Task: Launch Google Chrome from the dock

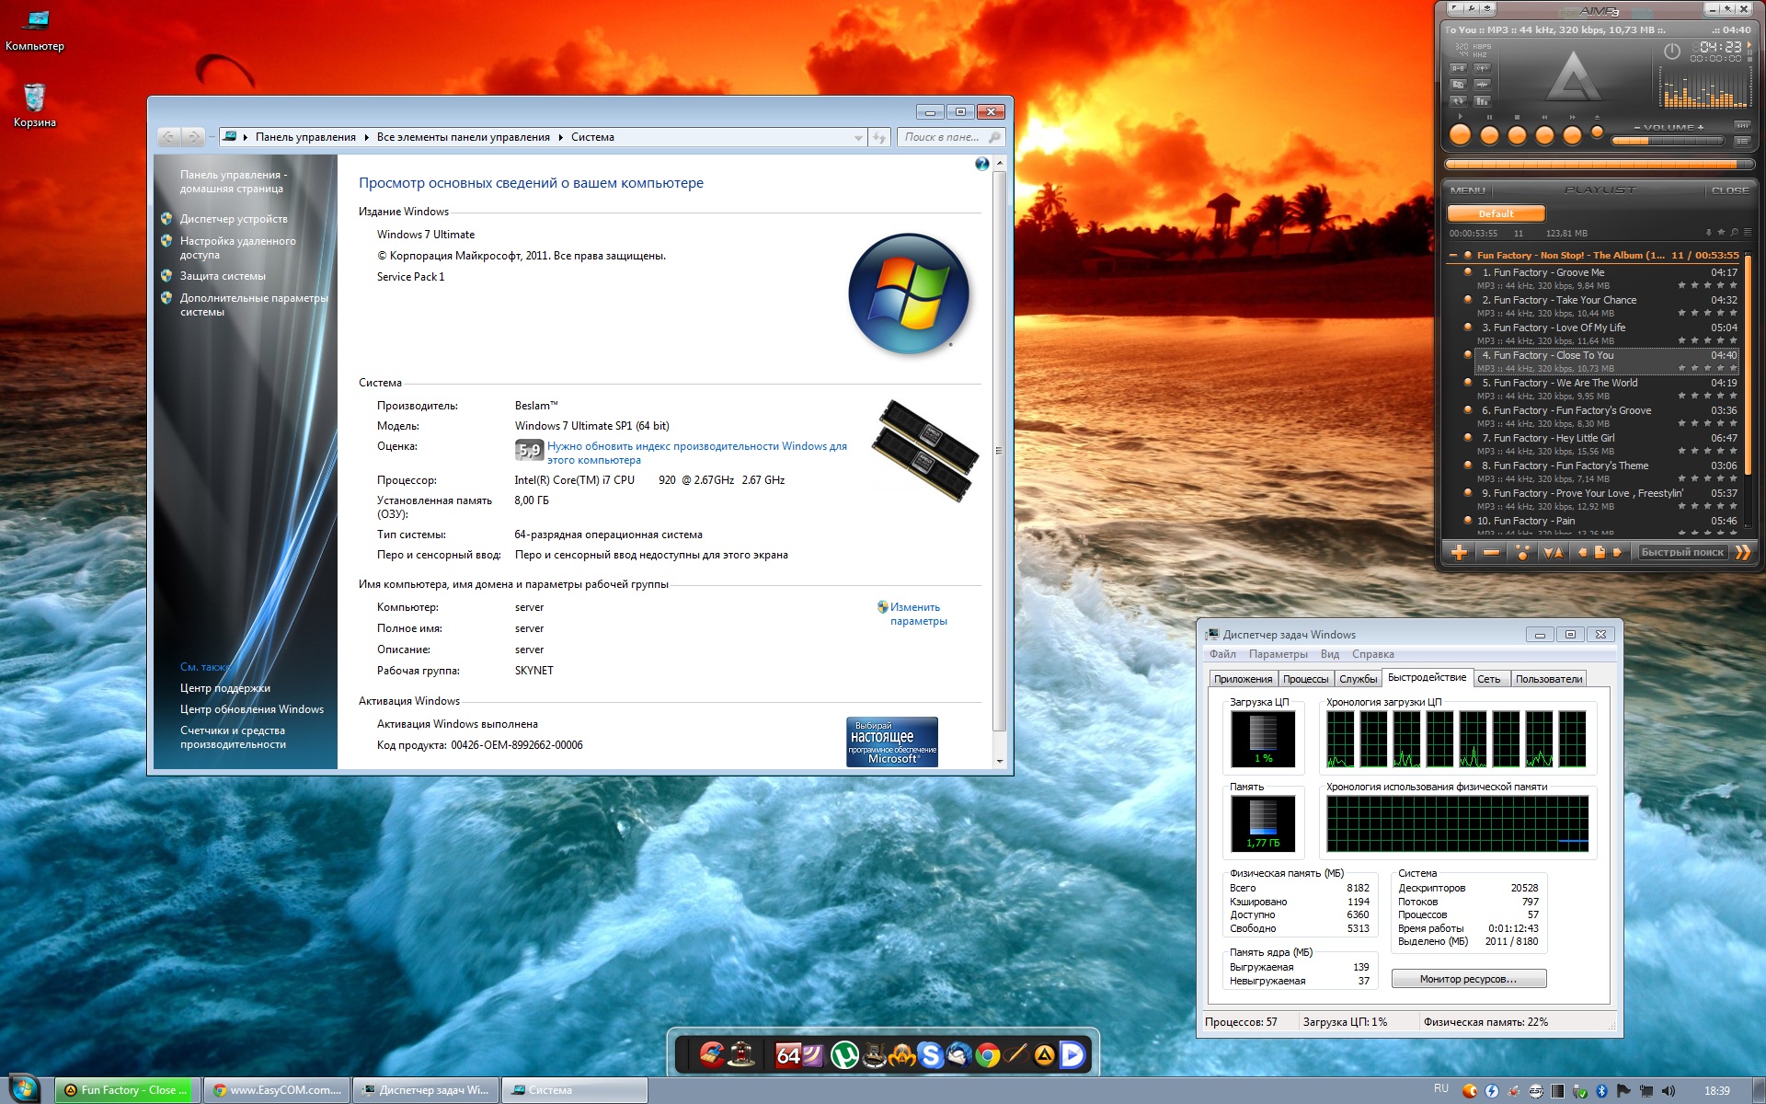Action: [988, 1055]
